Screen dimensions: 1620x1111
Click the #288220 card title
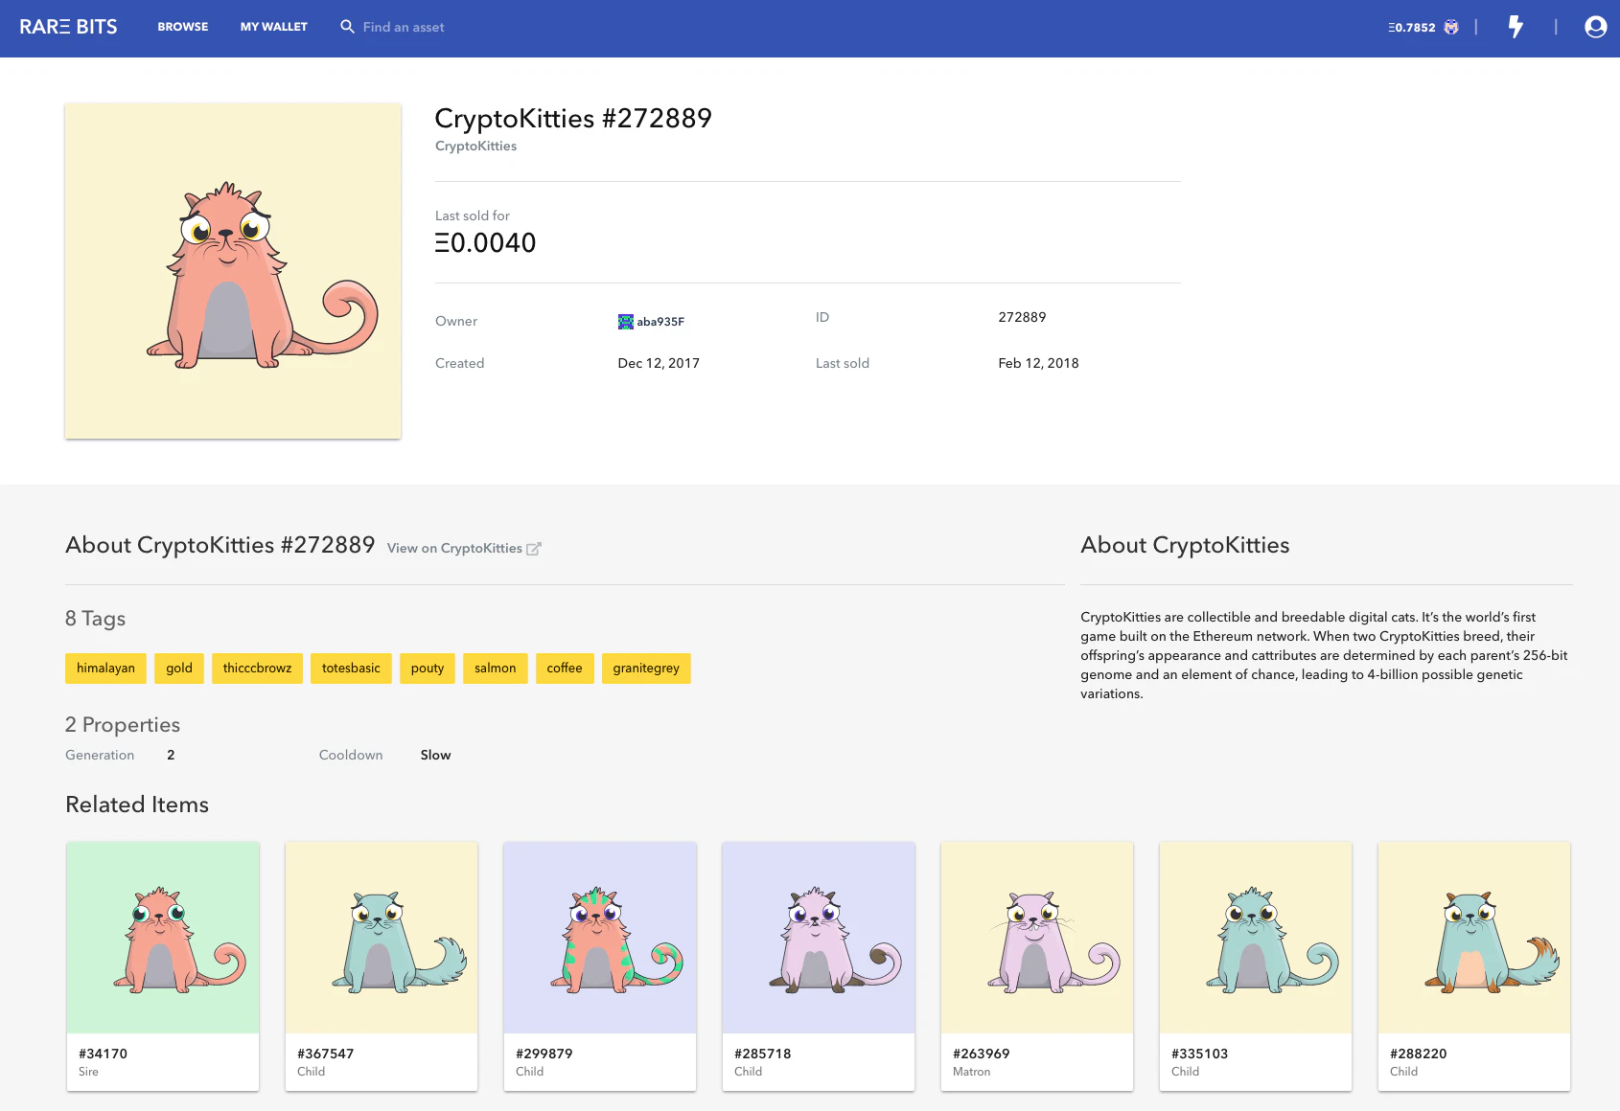pyautogui.click(x=1418, y=1054)
